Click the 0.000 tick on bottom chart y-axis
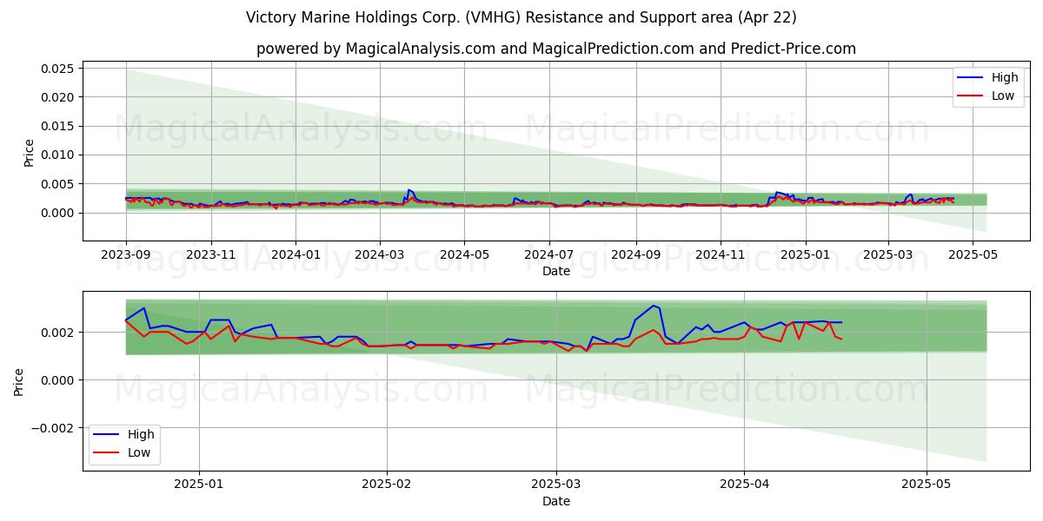1043x521 pixels. tap(59, 380)
